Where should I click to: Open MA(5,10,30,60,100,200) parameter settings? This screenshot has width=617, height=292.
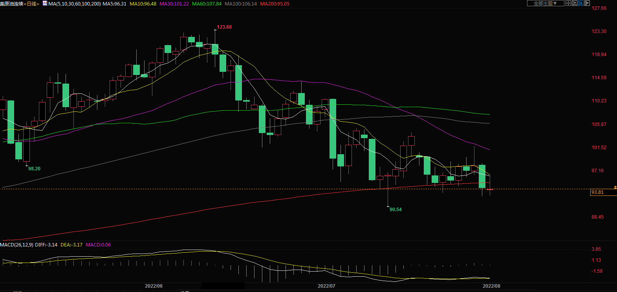(x=75, y=4)
